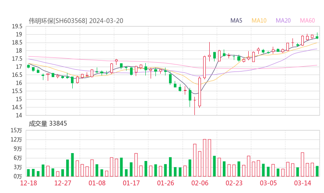
Task: Click the 02-23 date label
Action: [234, 183]
